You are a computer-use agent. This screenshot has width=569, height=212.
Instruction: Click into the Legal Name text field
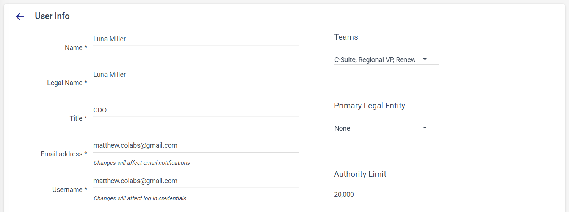coord(196,75)
